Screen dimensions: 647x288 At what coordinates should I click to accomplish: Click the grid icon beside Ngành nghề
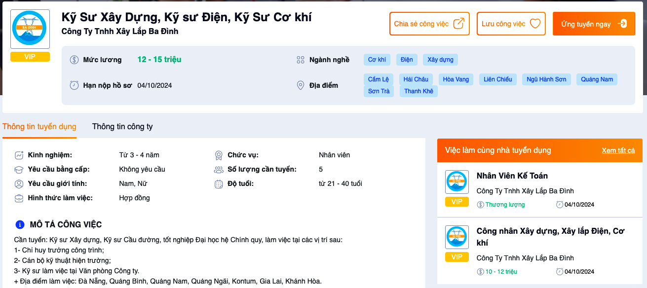tap(301, 60)
